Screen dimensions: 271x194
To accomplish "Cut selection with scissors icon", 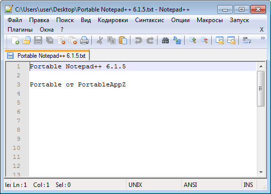I will [100, 41].
